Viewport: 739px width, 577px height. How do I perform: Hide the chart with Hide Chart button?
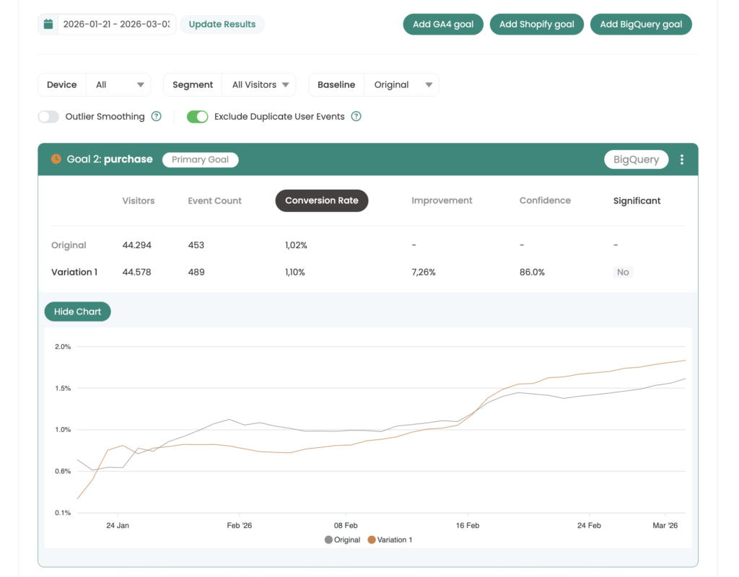pos(77,312)
